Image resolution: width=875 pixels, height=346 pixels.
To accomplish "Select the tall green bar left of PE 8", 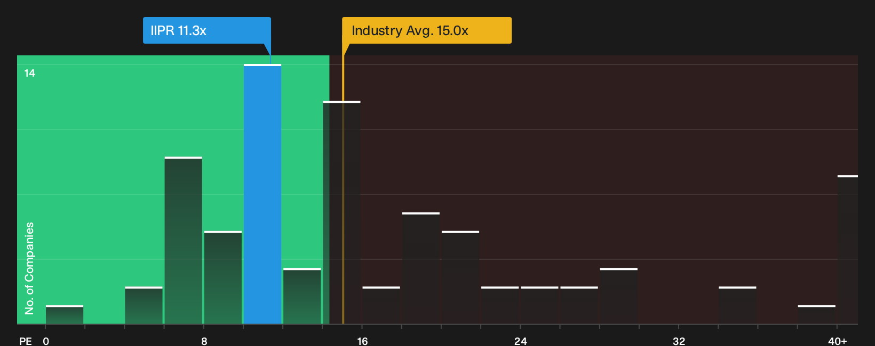I will pos(184,240).
